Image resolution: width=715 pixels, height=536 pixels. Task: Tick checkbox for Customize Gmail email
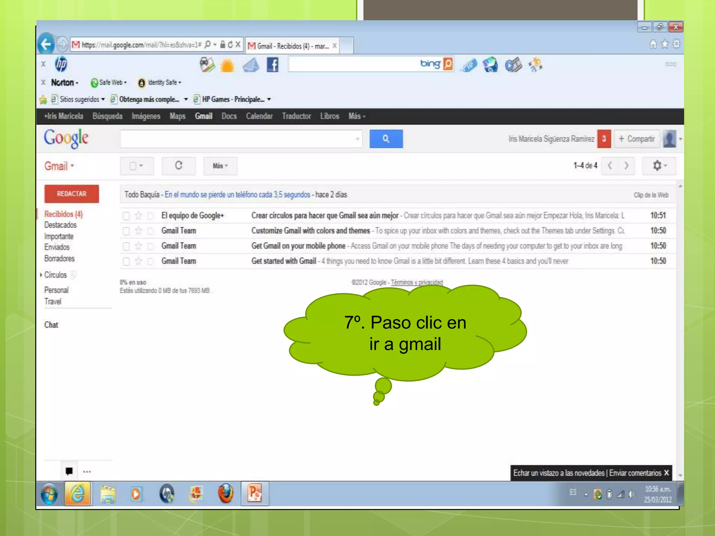pos(126,231)
